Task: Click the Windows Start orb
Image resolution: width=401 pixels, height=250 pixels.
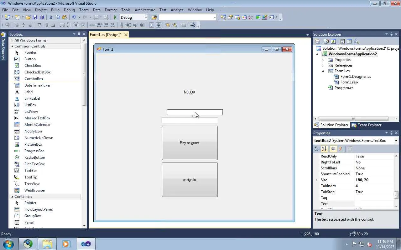Action: (8, 244)
